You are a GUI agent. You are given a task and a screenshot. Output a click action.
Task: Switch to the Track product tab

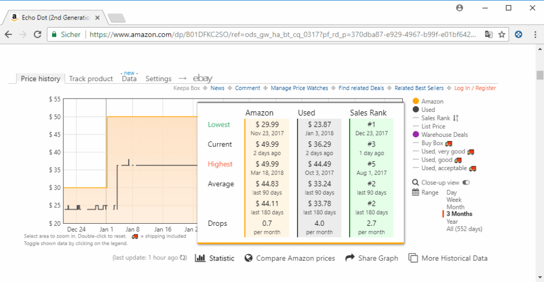click(x=91, y=78)
